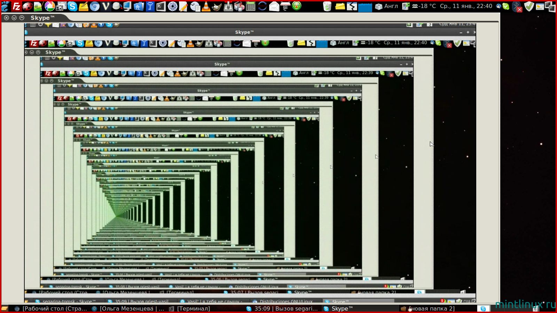Click Skype™ window title text
This screenshot has height=313, width=557.
click(x=42, y=18)
